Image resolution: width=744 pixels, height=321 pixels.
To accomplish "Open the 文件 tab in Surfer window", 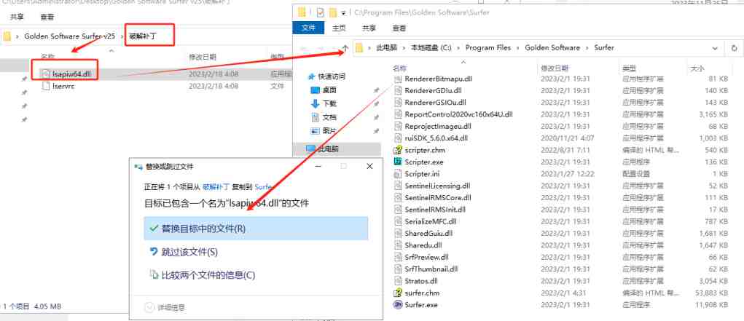I will point(308,28).
